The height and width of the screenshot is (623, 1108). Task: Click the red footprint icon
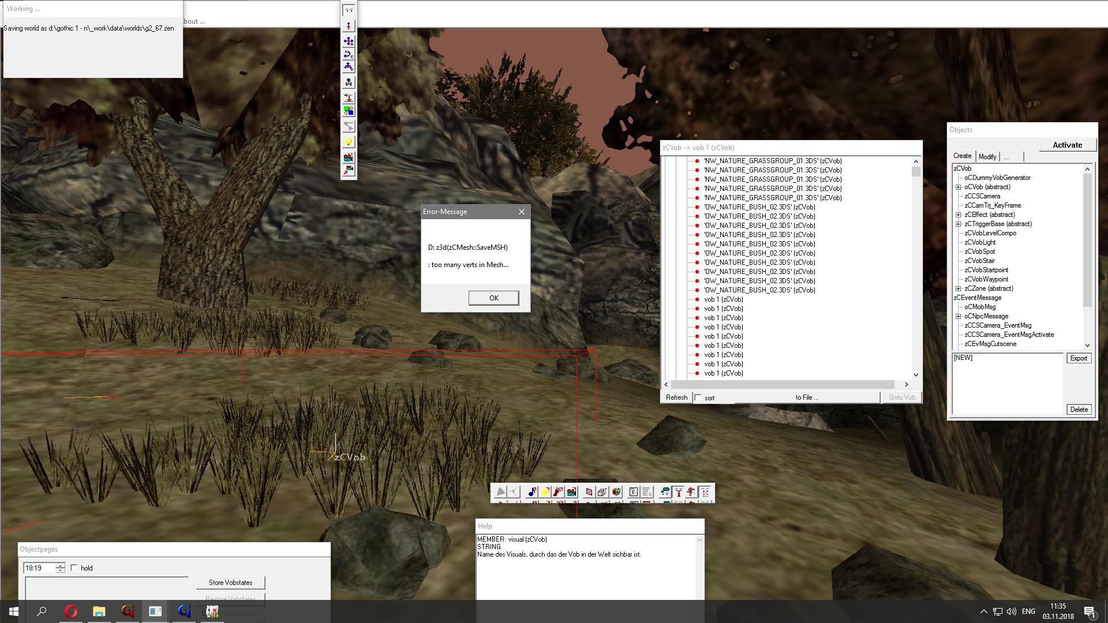coord(558,492)
